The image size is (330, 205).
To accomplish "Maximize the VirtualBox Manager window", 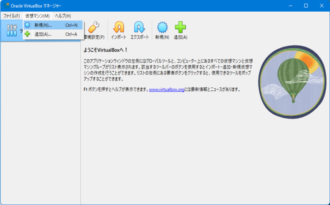I will (x=306, y=6).
